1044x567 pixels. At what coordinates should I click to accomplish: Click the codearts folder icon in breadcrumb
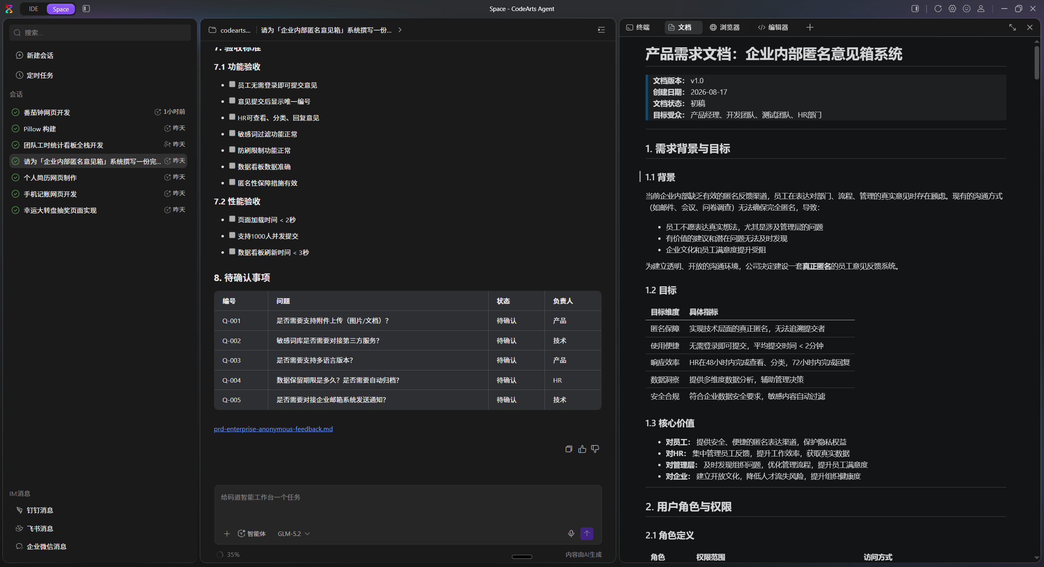pos(212,30)
